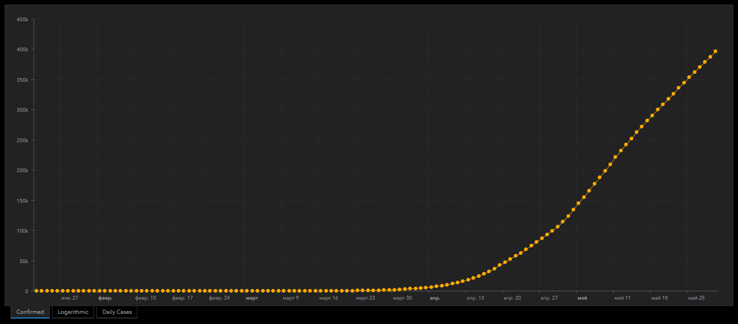This screenshot has height=324, width=738.
Task: Open the Daily Cases tab
Action: [117, 312]
